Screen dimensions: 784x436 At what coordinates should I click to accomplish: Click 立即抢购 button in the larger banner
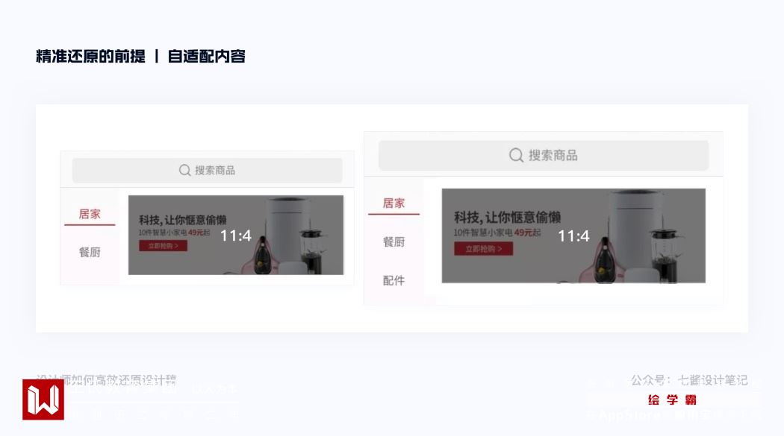point(484,249)
